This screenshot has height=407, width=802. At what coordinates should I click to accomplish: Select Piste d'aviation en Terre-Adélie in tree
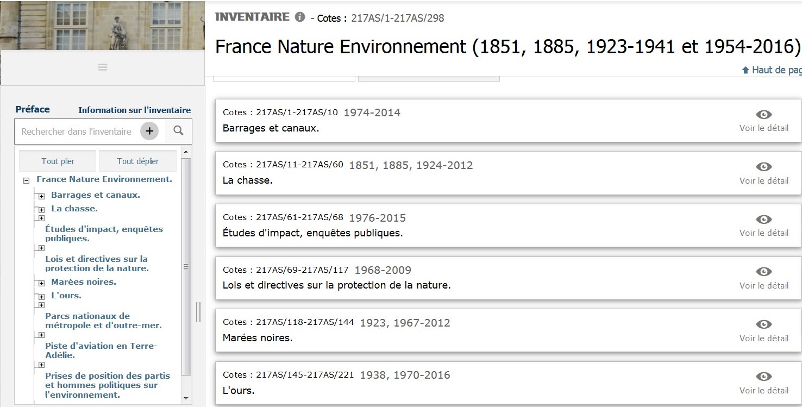pos(102,350)
